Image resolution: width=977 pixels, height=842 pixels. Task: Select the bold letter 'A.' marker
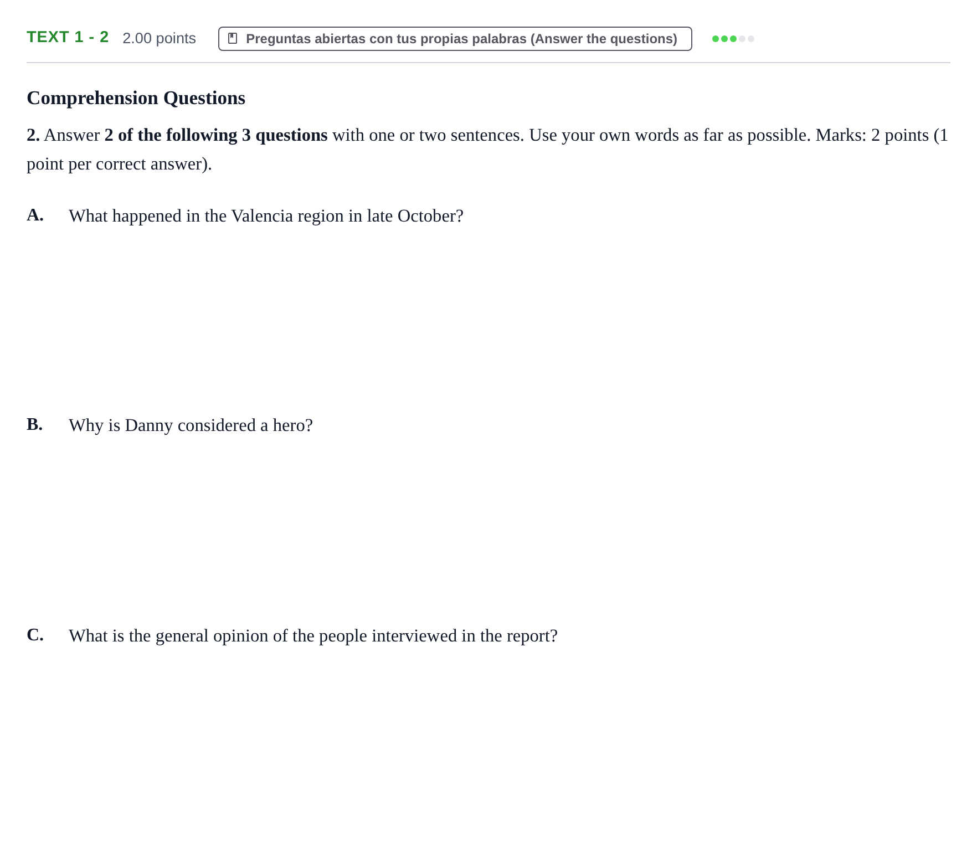[x=35, y=215]
